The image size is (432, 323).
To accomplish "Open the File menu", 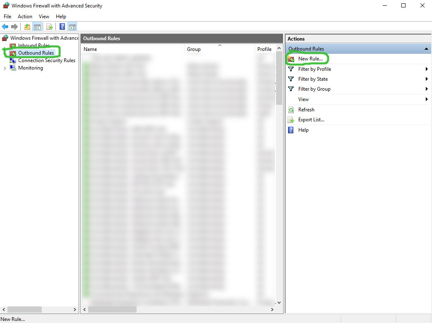I will coord(7,17).
